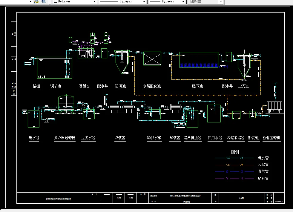Image resolution: width=293 pixels, height=212 pixels.
Task: Select the 回用水池 label
Action: coord(215,138)
